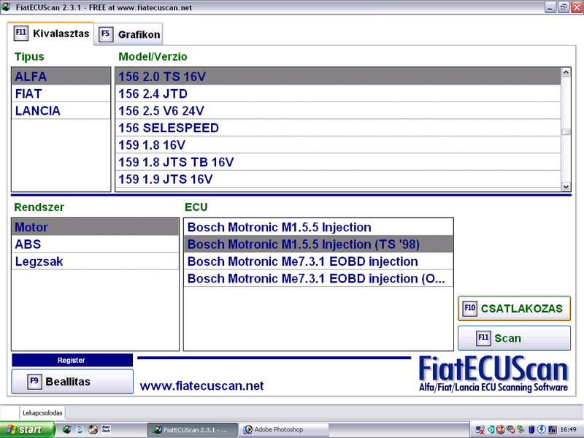
Task: Click the F5 icon on Grafikon tab
Action: click(x=105, y=34)
